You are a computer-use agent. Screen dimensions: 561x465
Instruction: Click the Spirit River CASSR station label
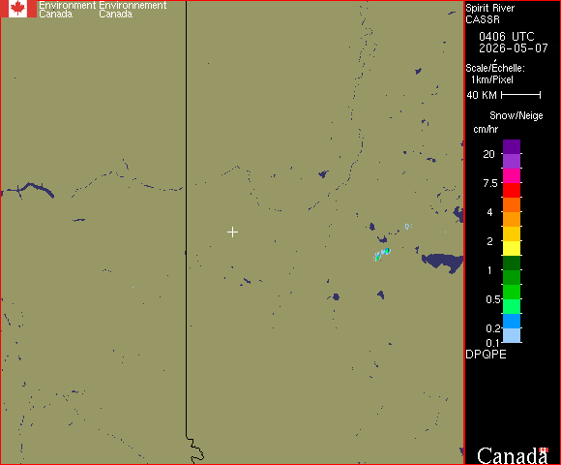[489, 14]
